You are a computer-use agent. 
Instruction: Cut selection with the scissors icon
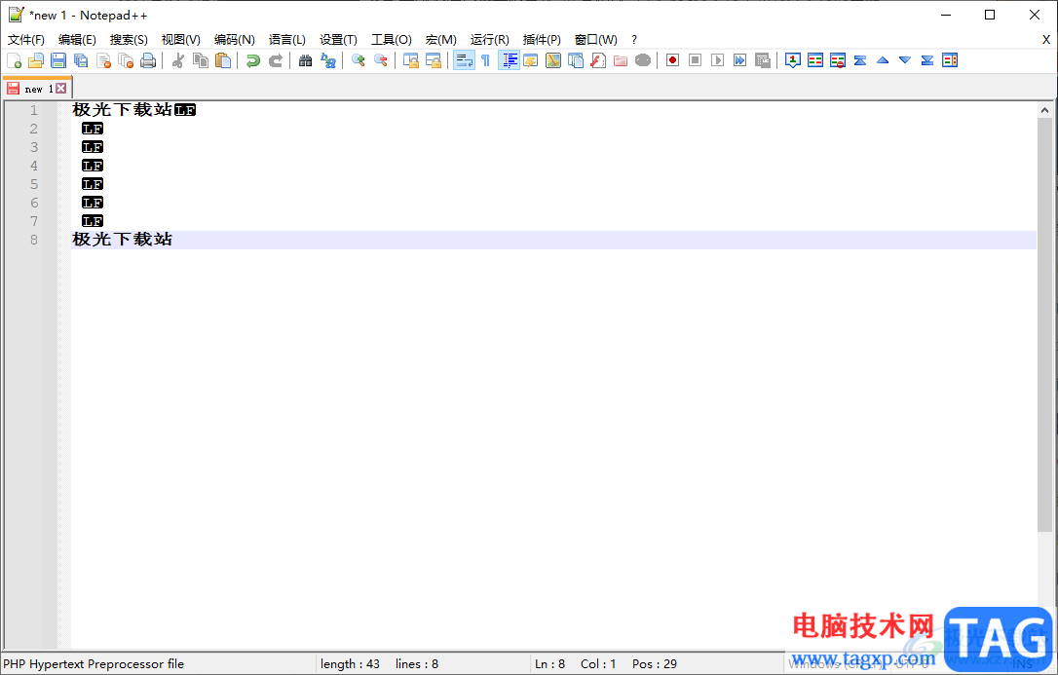click(178, 60)
